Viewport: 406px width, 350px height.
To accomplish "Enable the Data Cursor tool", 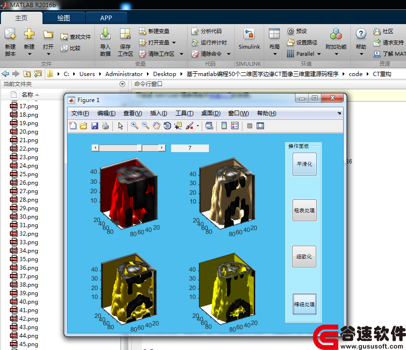I will click(x=178, y=126).
